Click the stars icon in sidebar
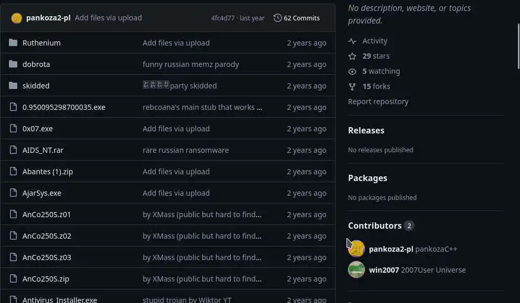The height and width of the screenshot is (303, 520). point(352,56)
